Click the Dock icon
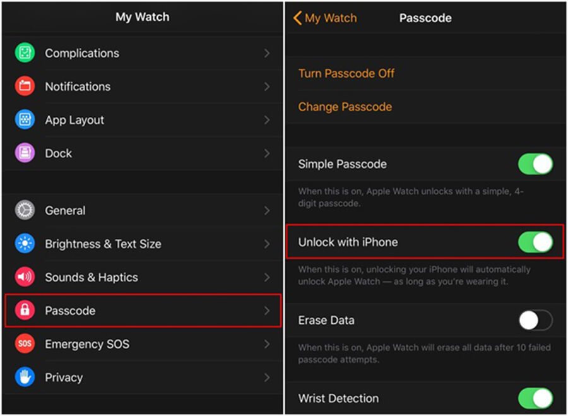568x416 pixels. 24,153
